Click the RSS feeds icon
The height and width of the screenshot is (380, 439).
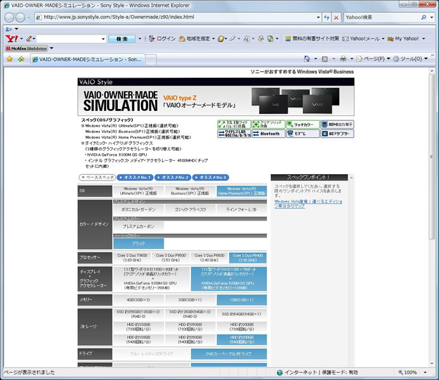(325, 59)
